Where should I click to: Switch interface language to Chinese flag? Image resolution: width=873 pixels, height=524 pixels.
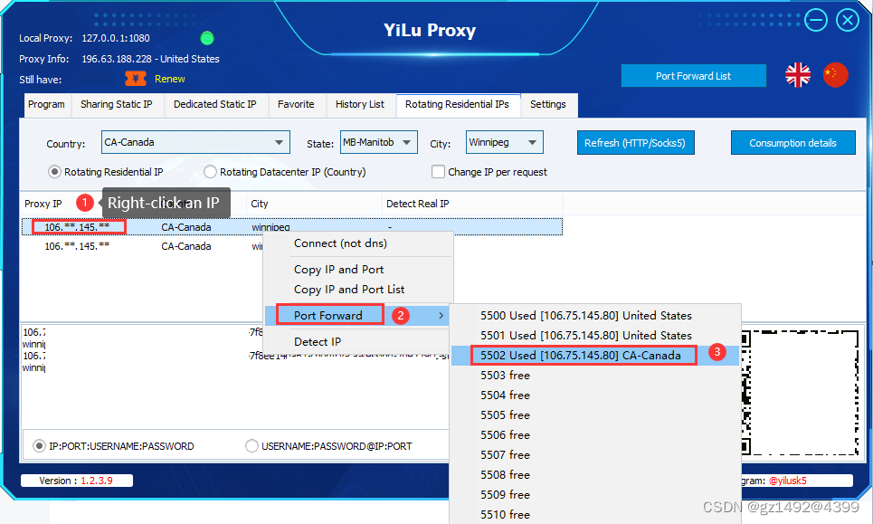point(835,74)
